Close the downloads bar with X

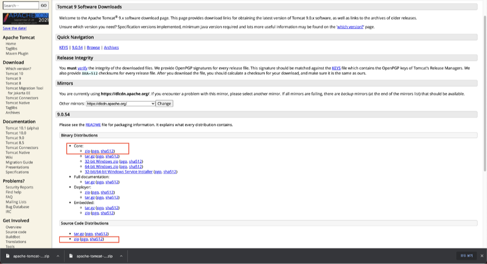(482, 256)
